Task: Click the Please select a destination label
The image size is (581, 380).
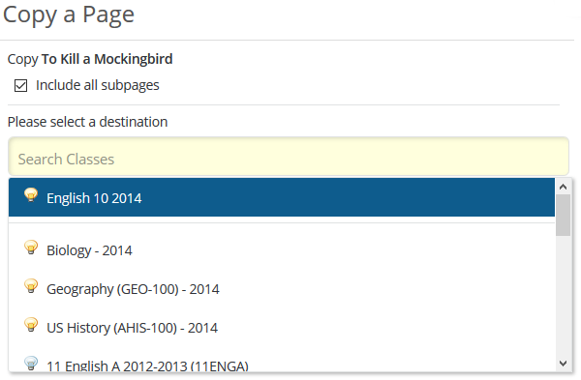Action: coord(88,122)
